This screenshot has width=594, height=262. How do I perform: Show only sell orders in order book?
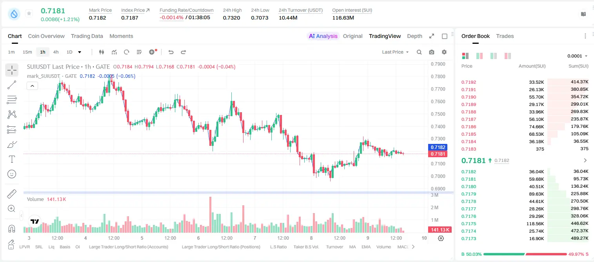[508, 56]
